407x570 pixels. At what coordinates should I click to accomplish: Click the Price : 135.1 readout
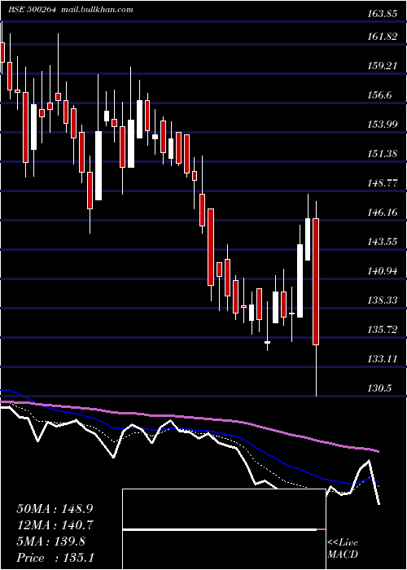[55, 558]
